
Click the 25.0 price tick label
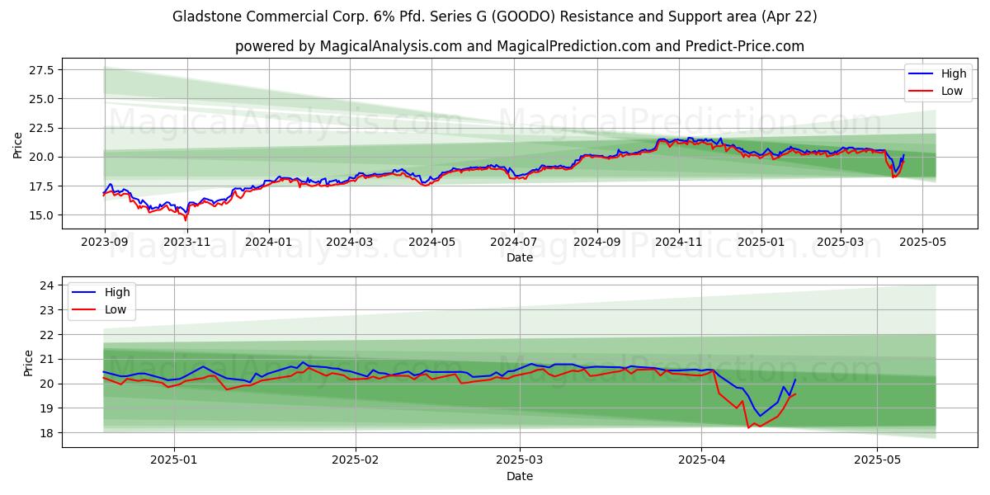point(42,99)
